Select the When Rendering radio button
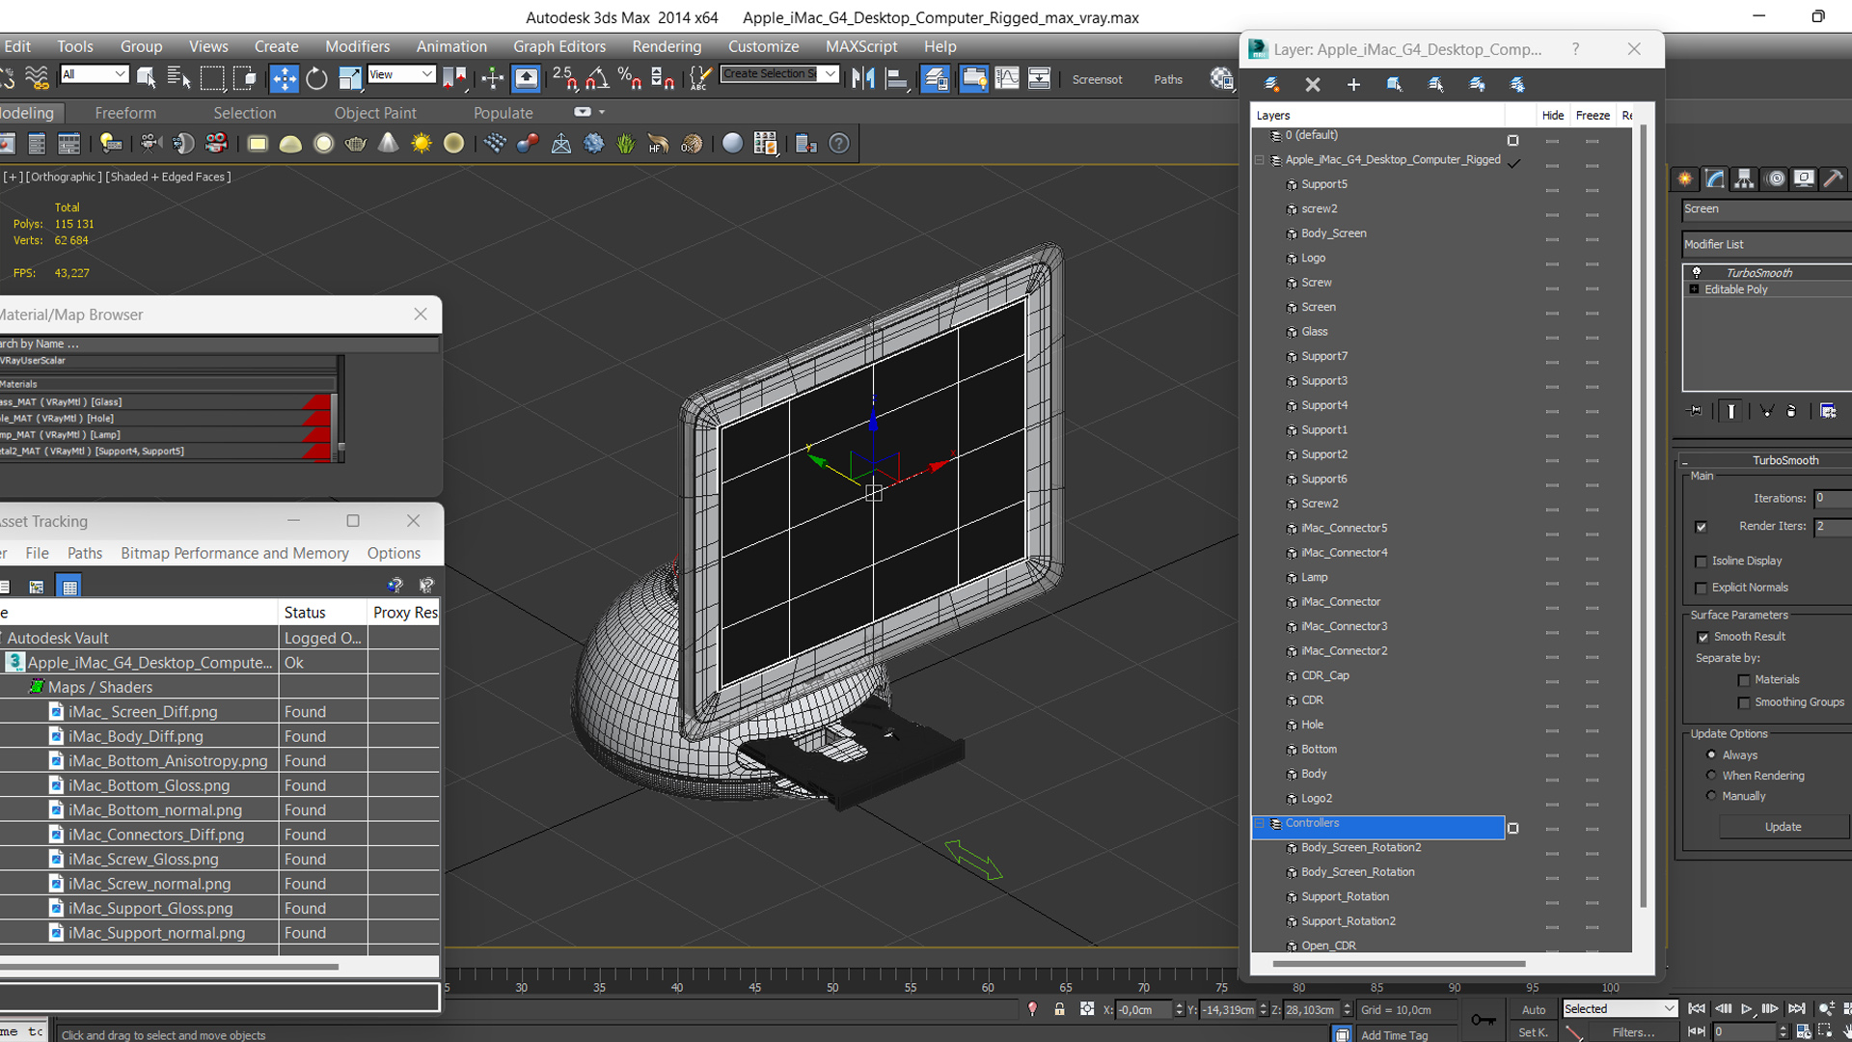Image resolution: width=1852 pixels, height=1042 pixels. pos(1711,776)
